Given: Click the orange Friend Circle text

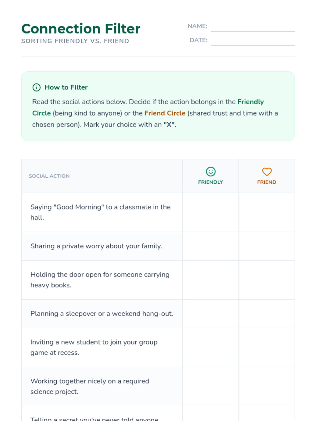Looking at the screenshot, I should pos(165,113).
